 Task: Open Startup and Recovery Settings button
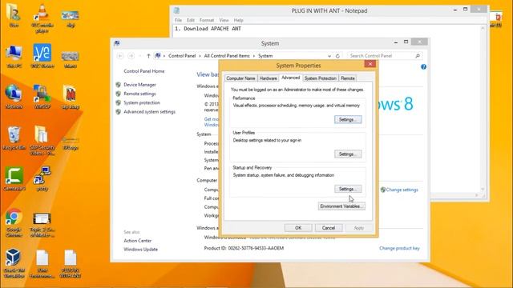348,189
